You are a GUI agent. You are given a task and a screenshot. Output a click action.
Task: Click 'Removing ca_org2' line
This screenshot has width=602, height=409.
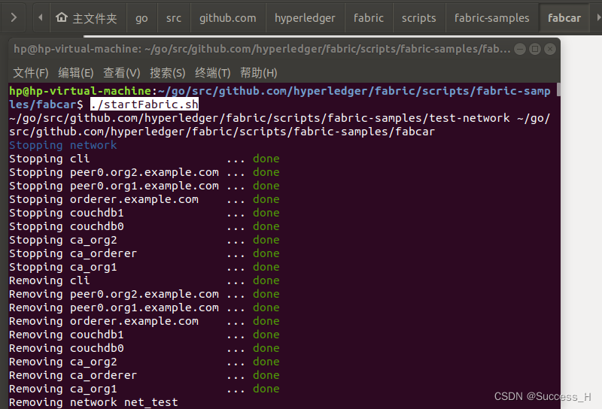(144, 362)
